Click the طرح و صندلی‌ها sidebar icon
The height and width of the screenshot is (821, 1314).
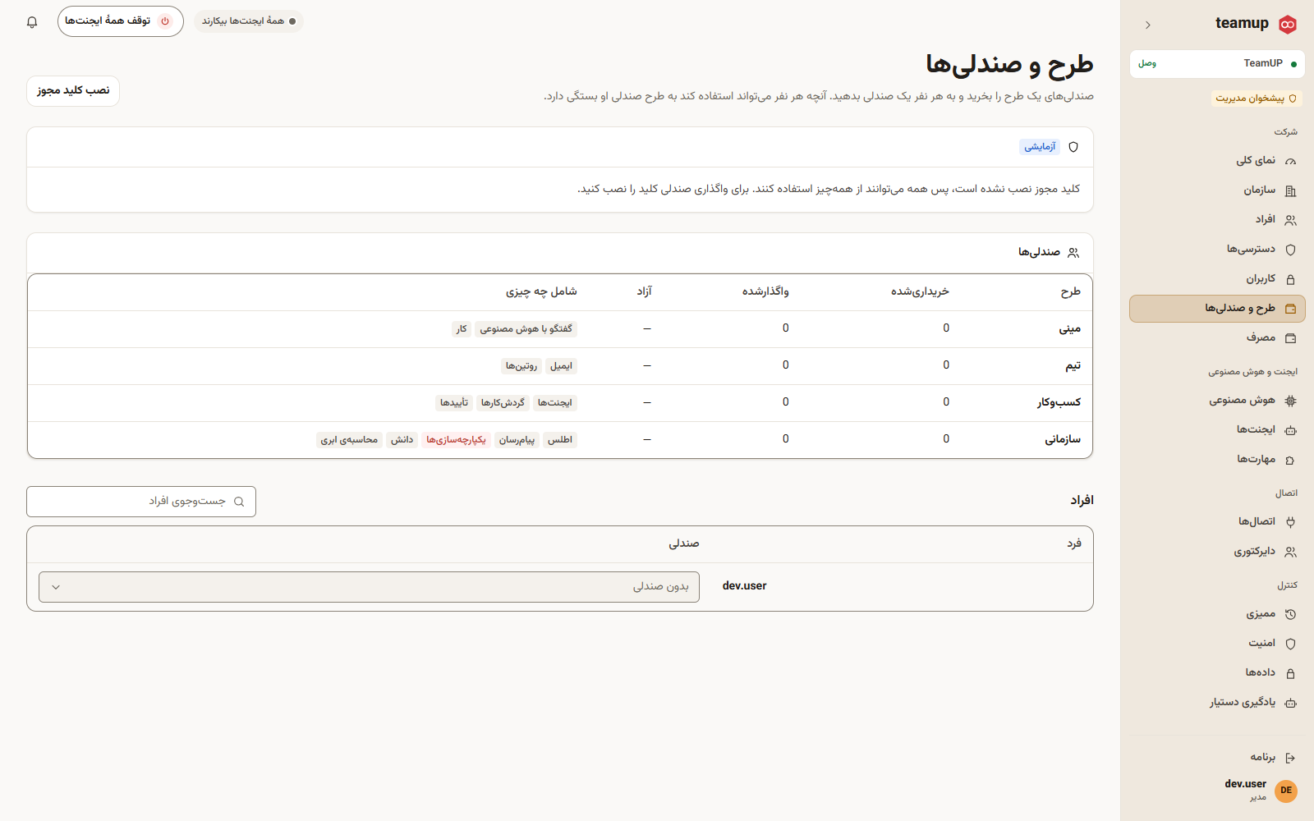[1290, 309]
